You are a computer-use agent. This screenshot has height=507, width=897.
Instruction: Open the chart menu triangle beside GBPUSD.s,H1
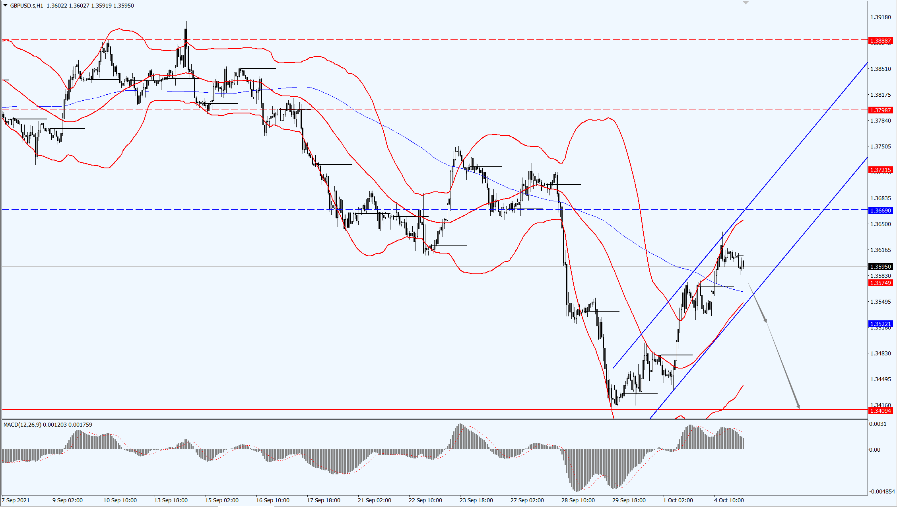(x=5, y=6)
